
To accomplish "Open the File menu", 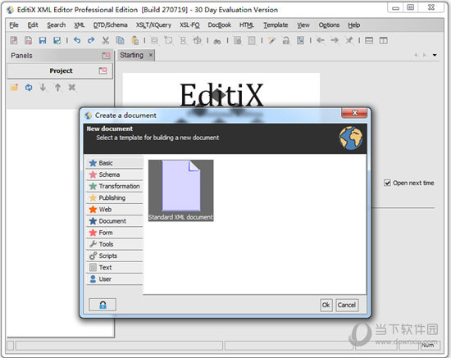I will click(14, 25).
